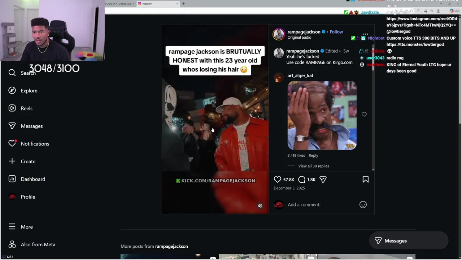Open art_alger_kat profile link
Screen dimensions: 462x260
point(300,75)
